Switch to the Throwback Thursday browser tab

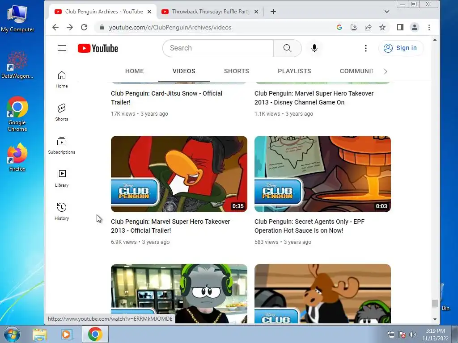(209, 12)
